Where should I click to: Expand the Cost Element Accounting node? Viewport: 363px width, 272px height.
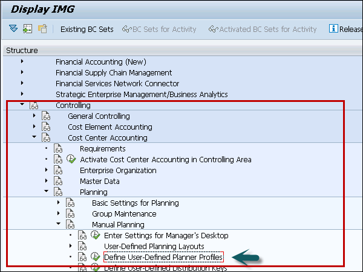pyautogui.click(x=34, y=127)
